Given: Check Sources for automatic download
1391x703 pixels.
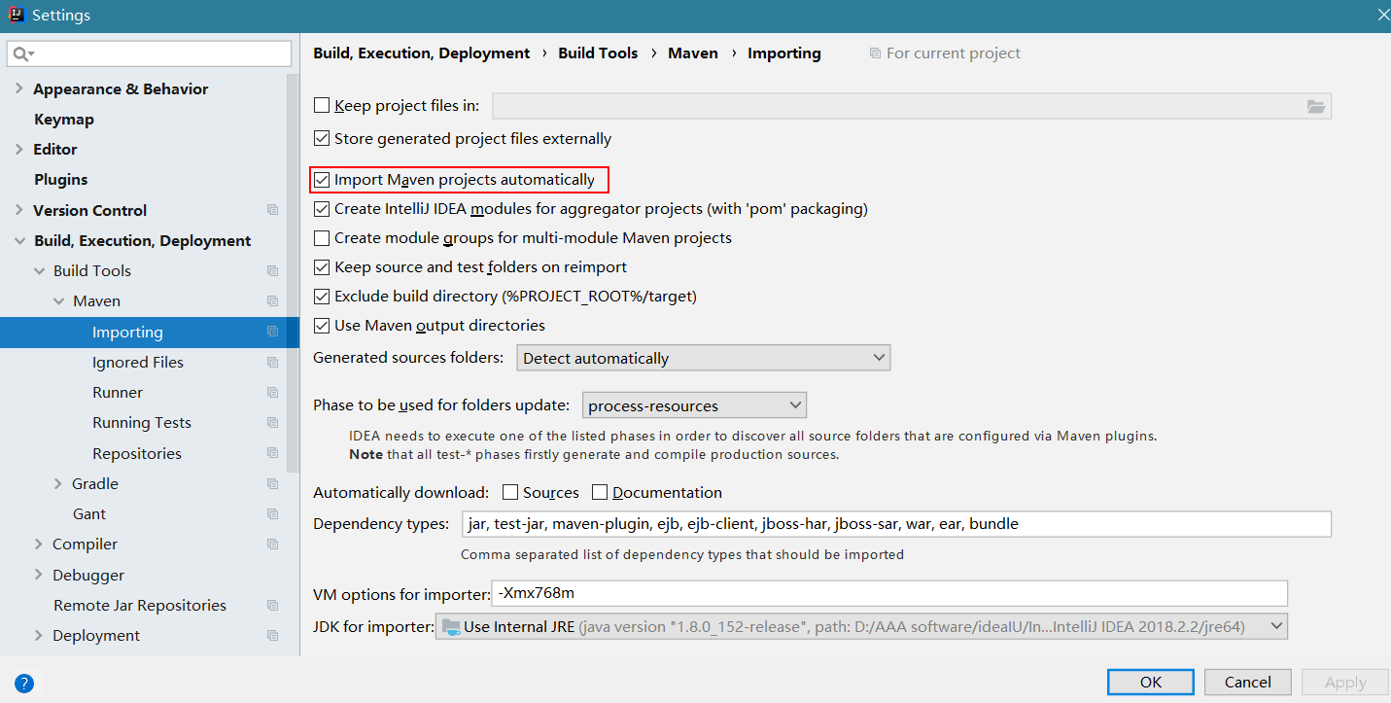Looking at the screenshot, I should tap(510, 492).
